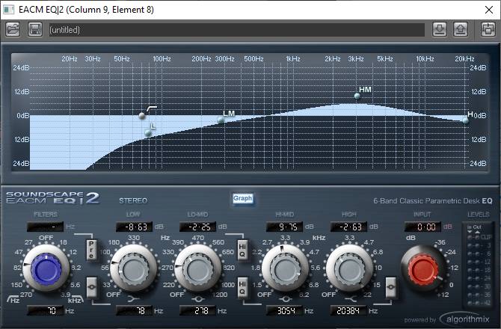This screenshot has width=501, height=329.
Task: Click the (untitled) preset name field
Action: 236,30
